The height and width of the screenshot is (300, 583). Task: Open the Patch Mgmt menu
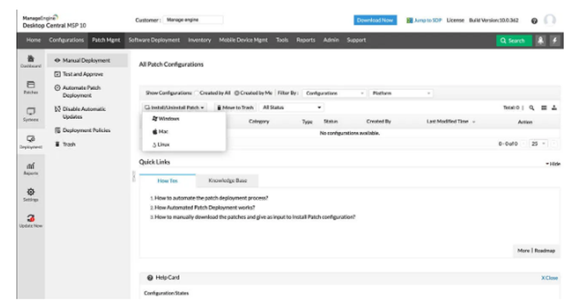(106, 40)
